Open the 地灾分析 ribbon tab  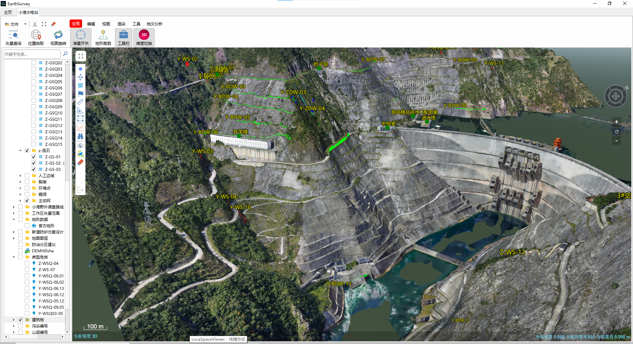point(155,24)
